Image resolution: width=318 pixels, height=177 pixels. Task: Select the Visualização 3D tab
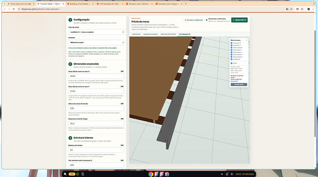[x=184, y=34]
